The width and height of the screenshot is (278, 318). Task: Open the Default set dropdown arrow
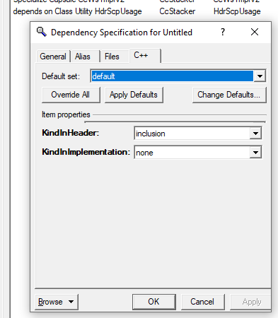point(260,76)
